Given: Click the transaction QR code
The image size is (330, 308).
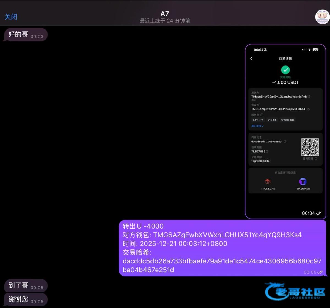Looking at the screenshot, I should tap(310, 147).
